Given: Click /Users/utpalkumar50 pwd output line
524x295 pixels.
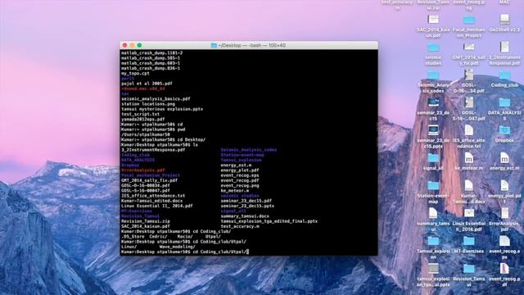Looking at the screenshot, I should point(146,134).
